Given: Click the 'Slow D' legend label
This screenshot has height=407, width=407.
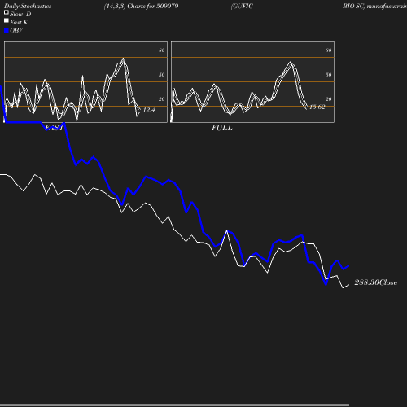Looking at the screenshot, I should (20, 14).
